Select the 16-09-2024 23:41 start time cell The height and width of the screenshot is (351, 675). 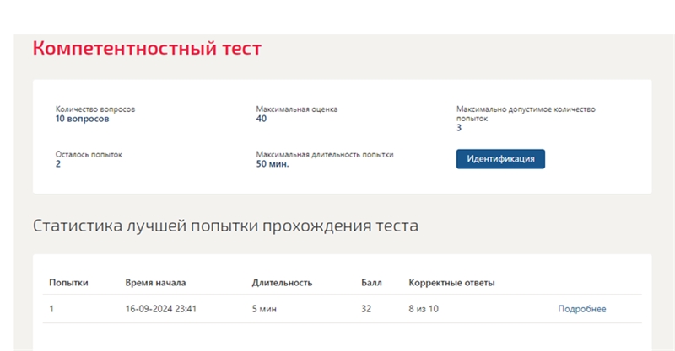[160, 309]
